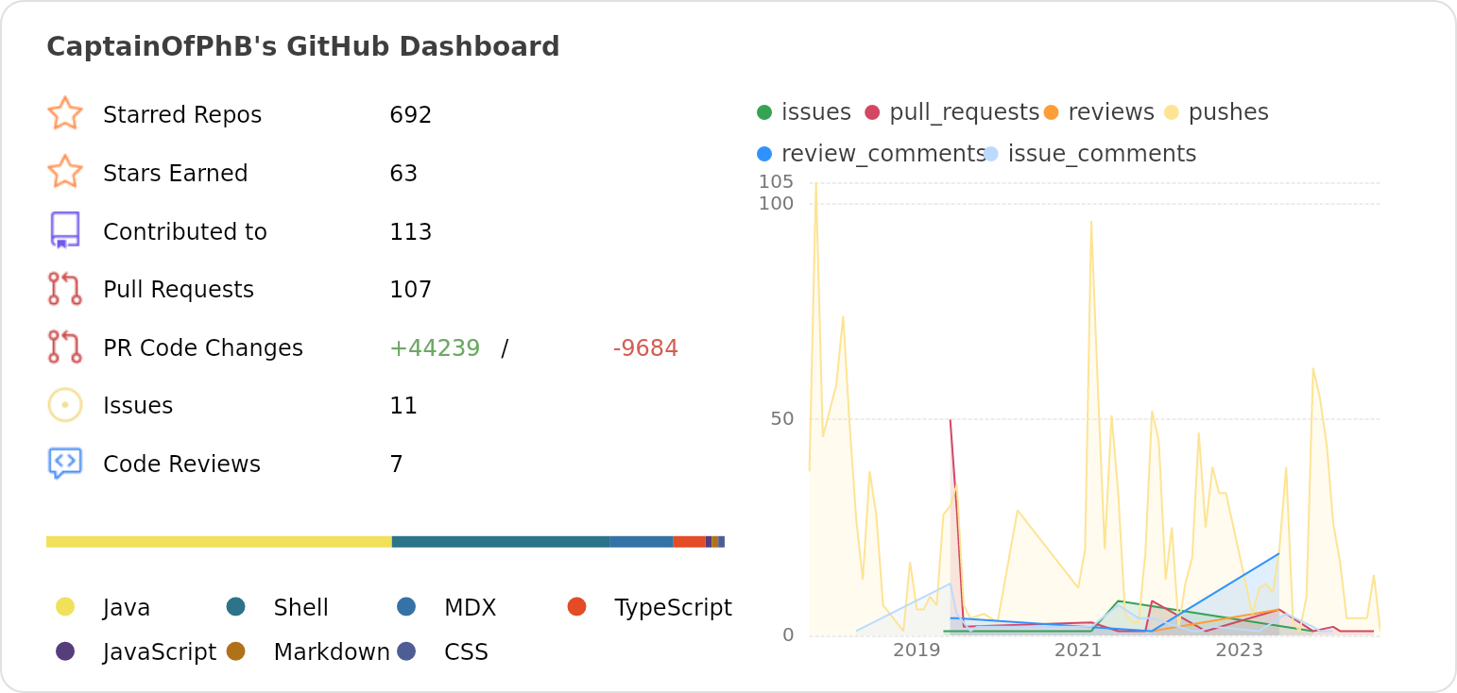Click the Stars Earned star icon

click(65, 172)
